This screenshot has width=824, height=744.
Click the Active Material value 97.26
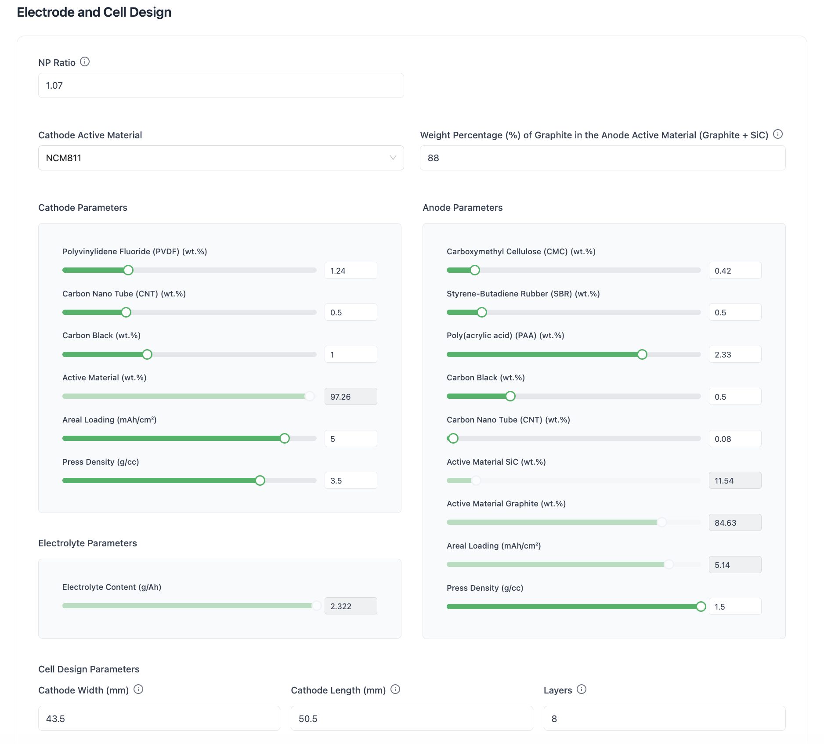(351, 397)
